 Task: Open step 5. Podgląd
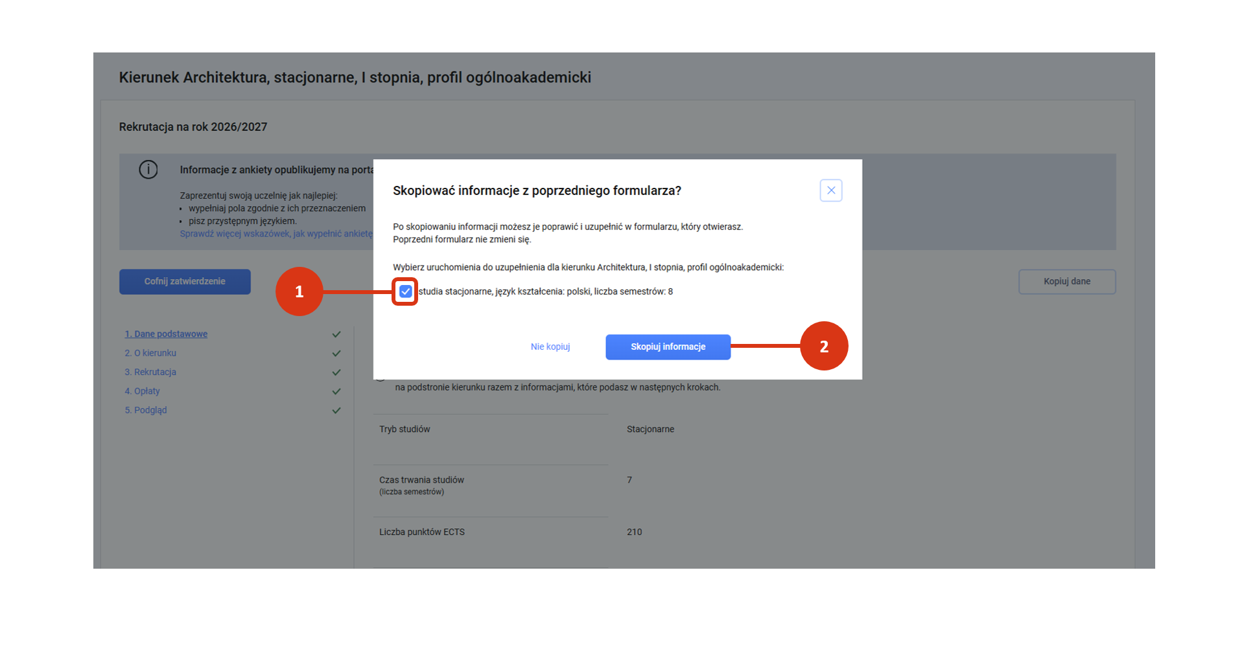146,411
